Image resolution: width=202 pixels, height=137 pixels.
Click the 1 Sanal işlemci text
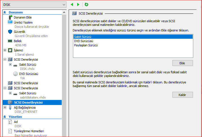[x=24, y=54]
